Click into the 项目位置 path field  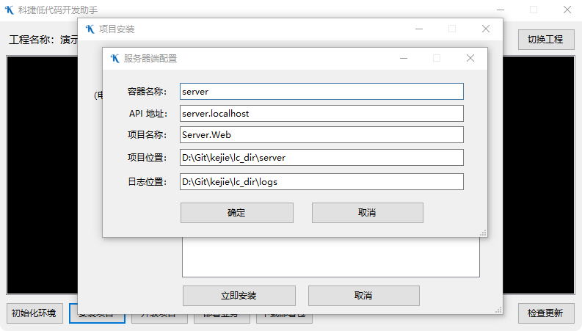321,158
